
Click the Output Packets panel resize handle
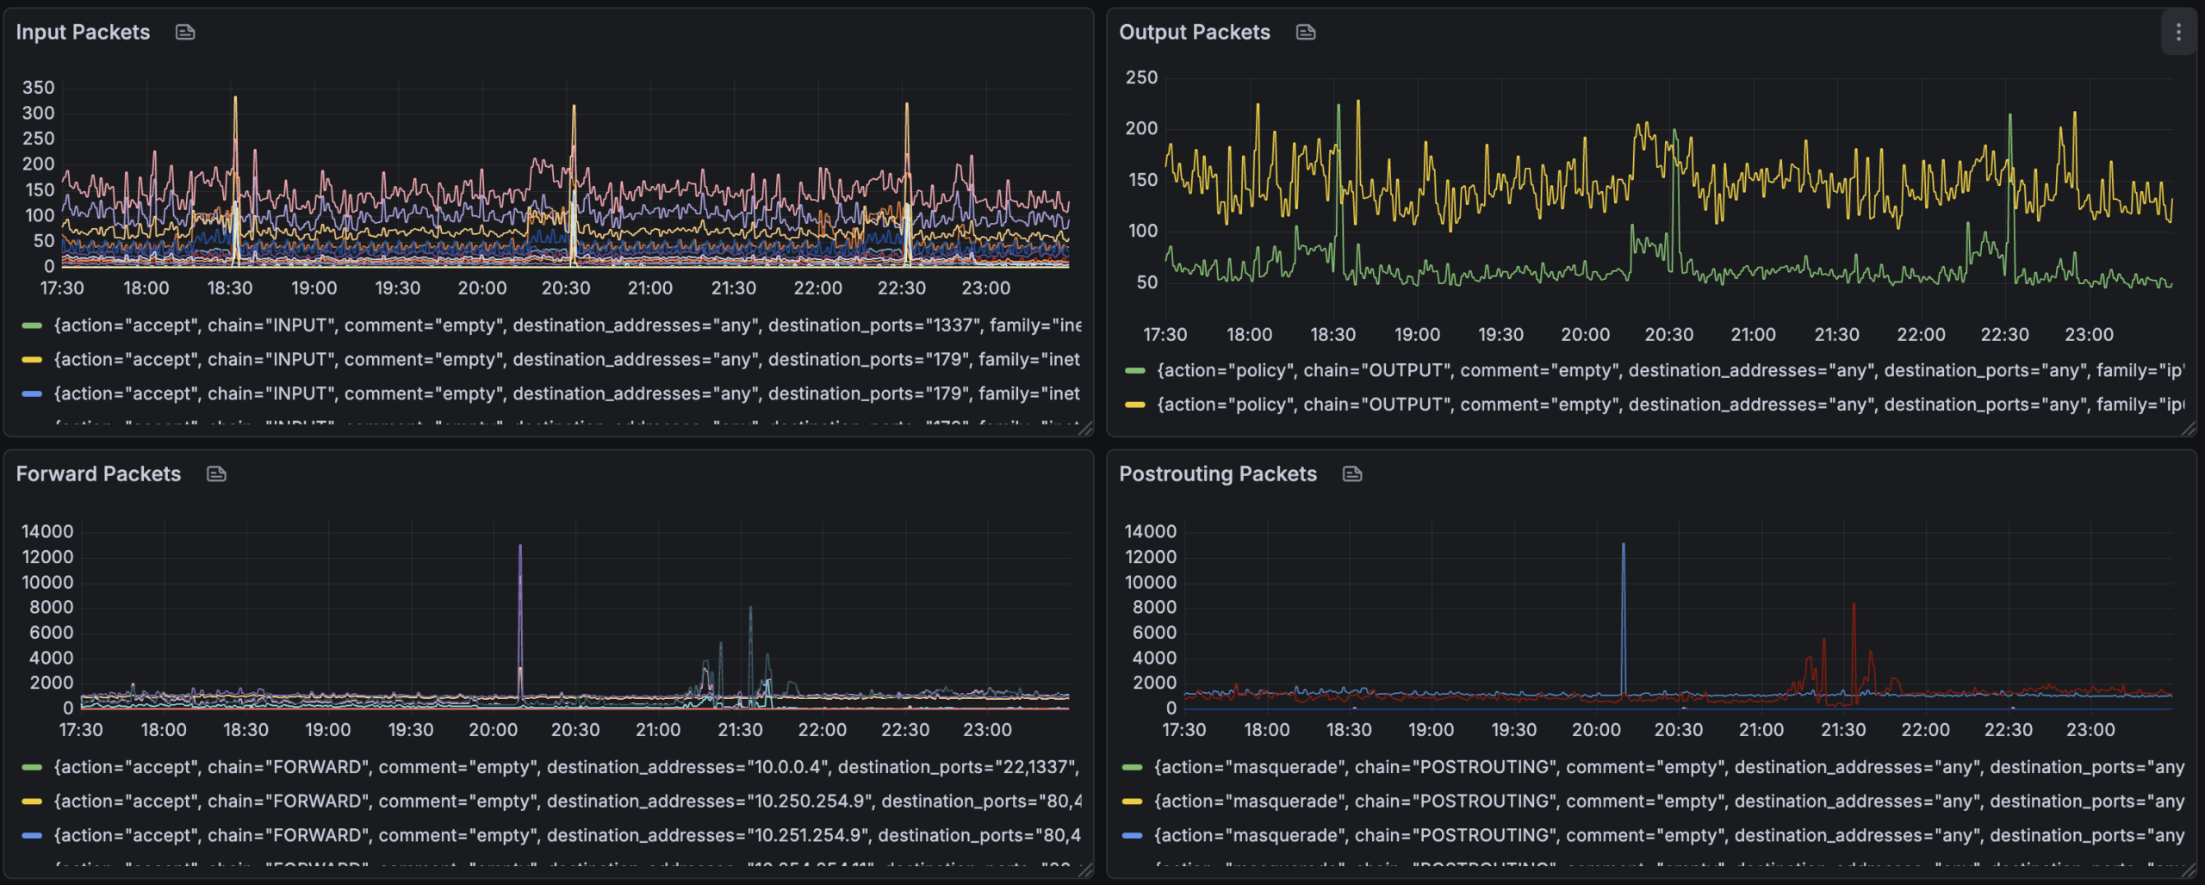[x=2189, y=429]
